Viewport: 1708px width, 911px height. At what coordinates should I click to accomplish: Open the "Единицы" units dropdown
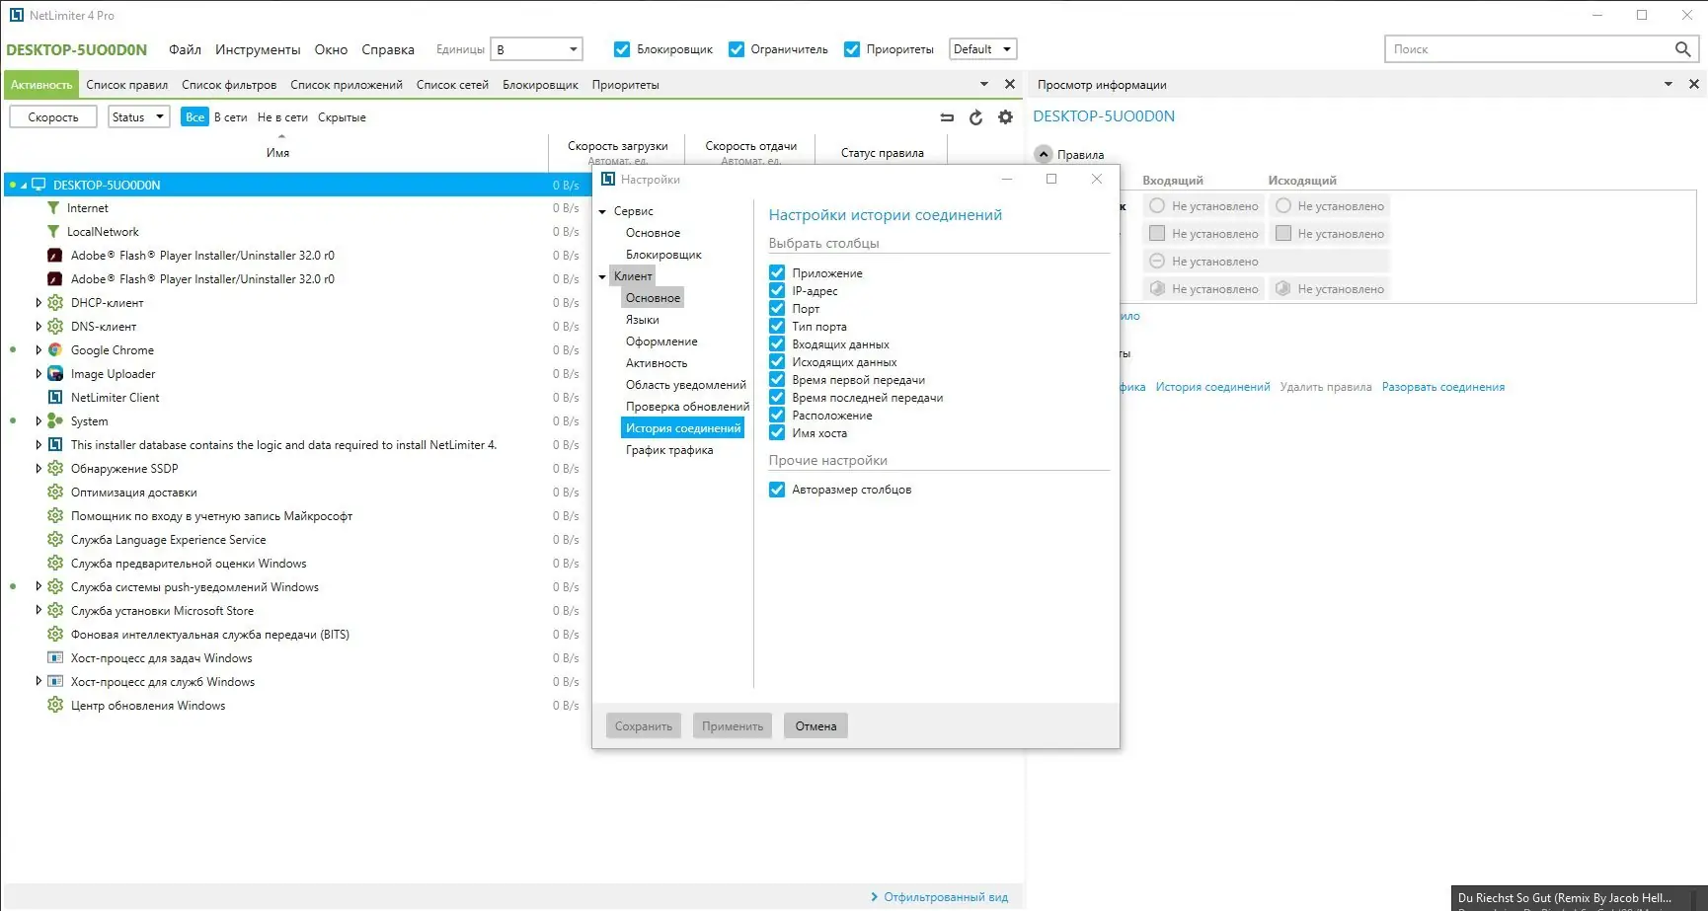pyautogui.click(x=536, y=47)
